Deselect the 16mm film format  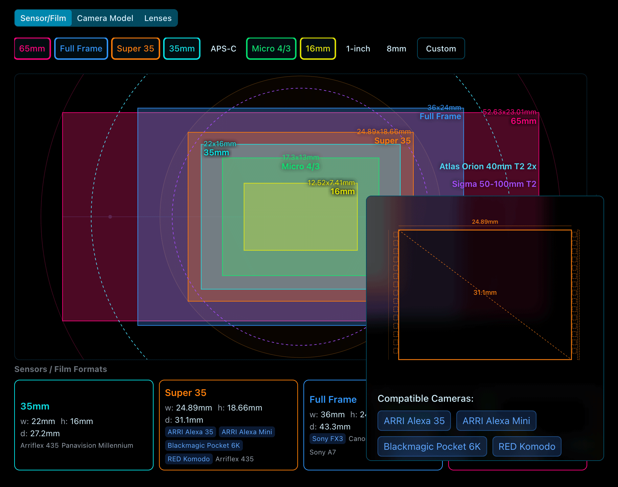click(x=317, y=48)
